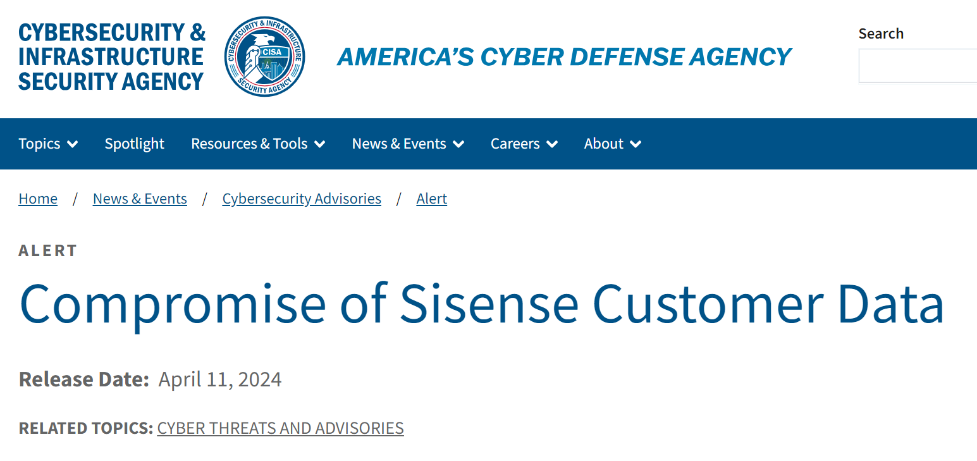Expand the Topics dropdown chevron
The height and width of the screenshot is (461, 977).
pyautogui.click(x=73, y=144)
